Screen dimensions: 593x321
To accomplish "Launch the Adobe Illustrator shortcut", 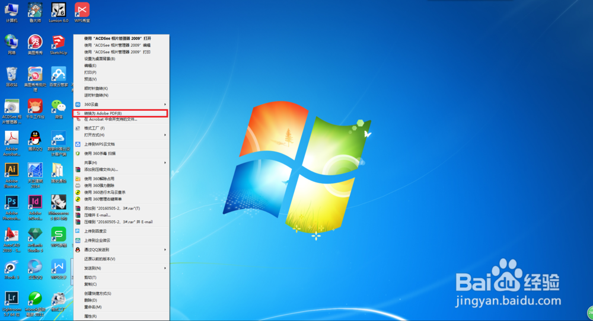I will 11,176.
